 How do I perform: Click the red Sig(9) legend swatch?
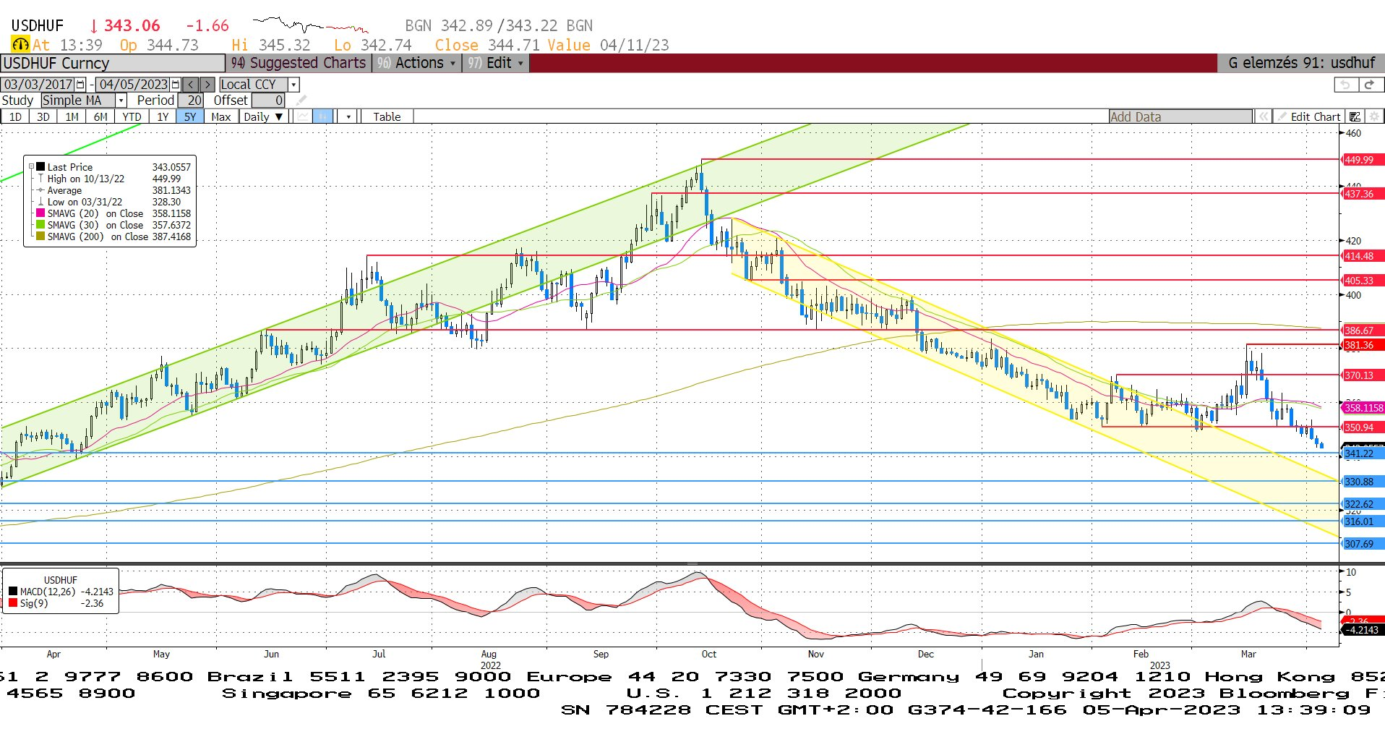[x=13, y=603]
